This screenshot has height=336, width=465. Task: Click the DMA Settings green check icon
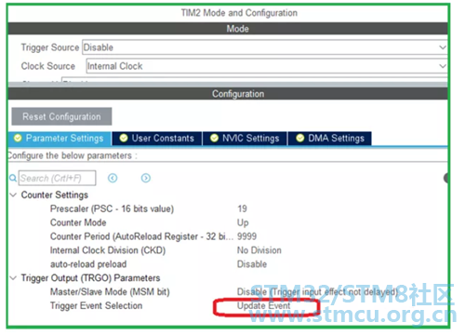pyautogui.click(x=300, y=138)
